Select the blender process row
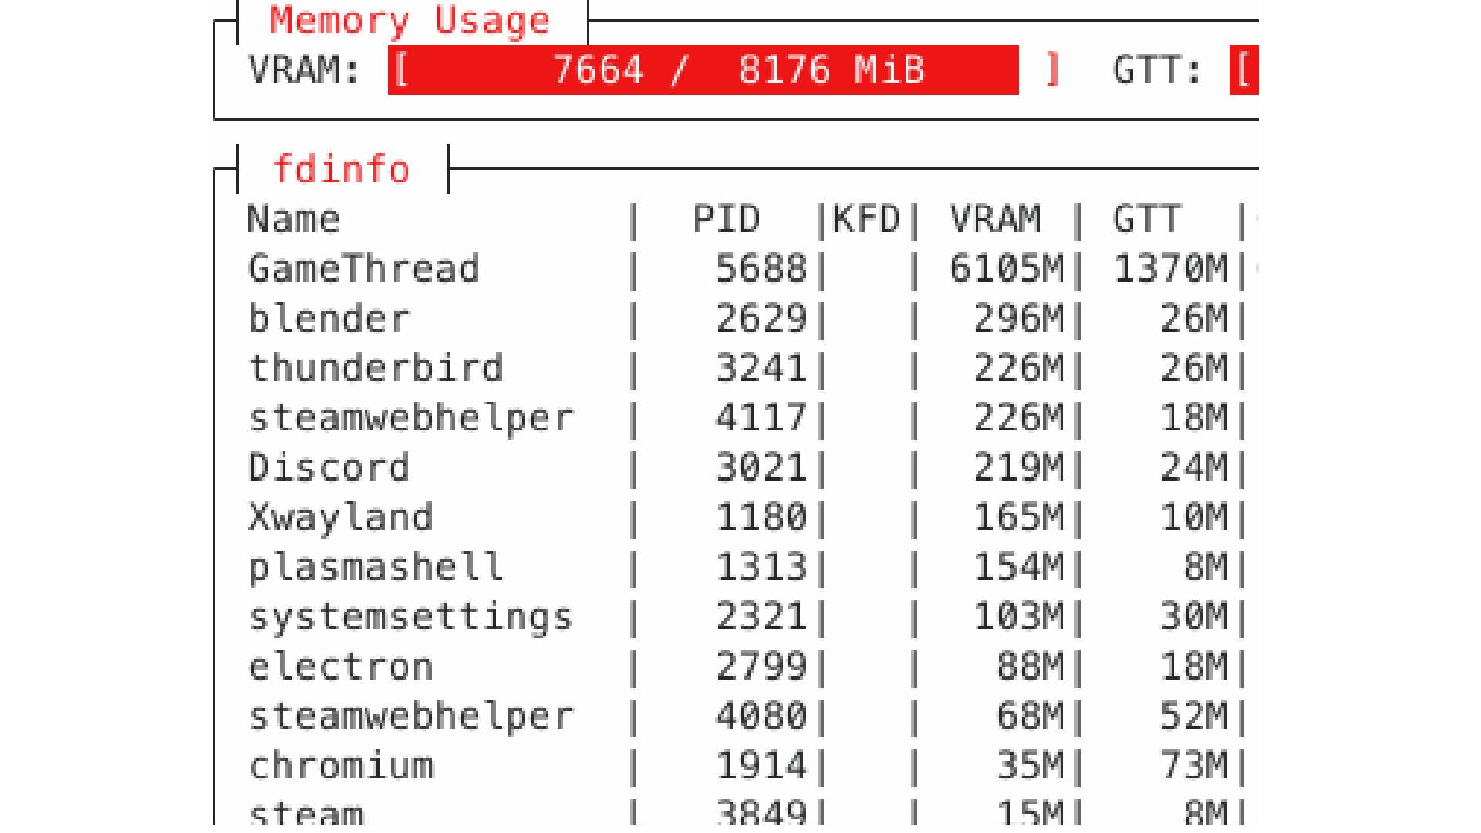This screenshot has height=833, width=1481. click(x=329, y=317)
